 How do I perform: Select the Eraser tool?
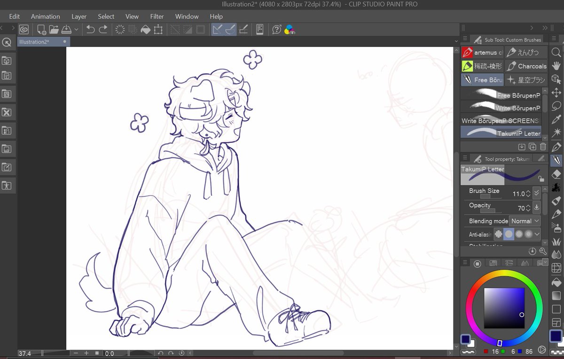pyautogui.click(x=556, y=174)
